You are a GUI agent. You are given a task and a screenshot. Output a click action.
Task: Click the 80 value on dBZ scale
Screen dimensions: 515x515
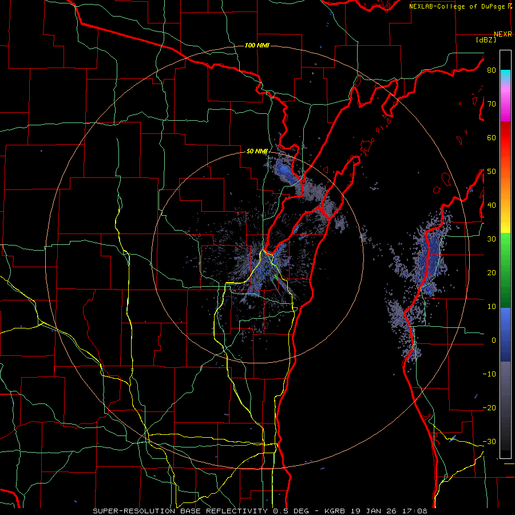pos(492,70)
